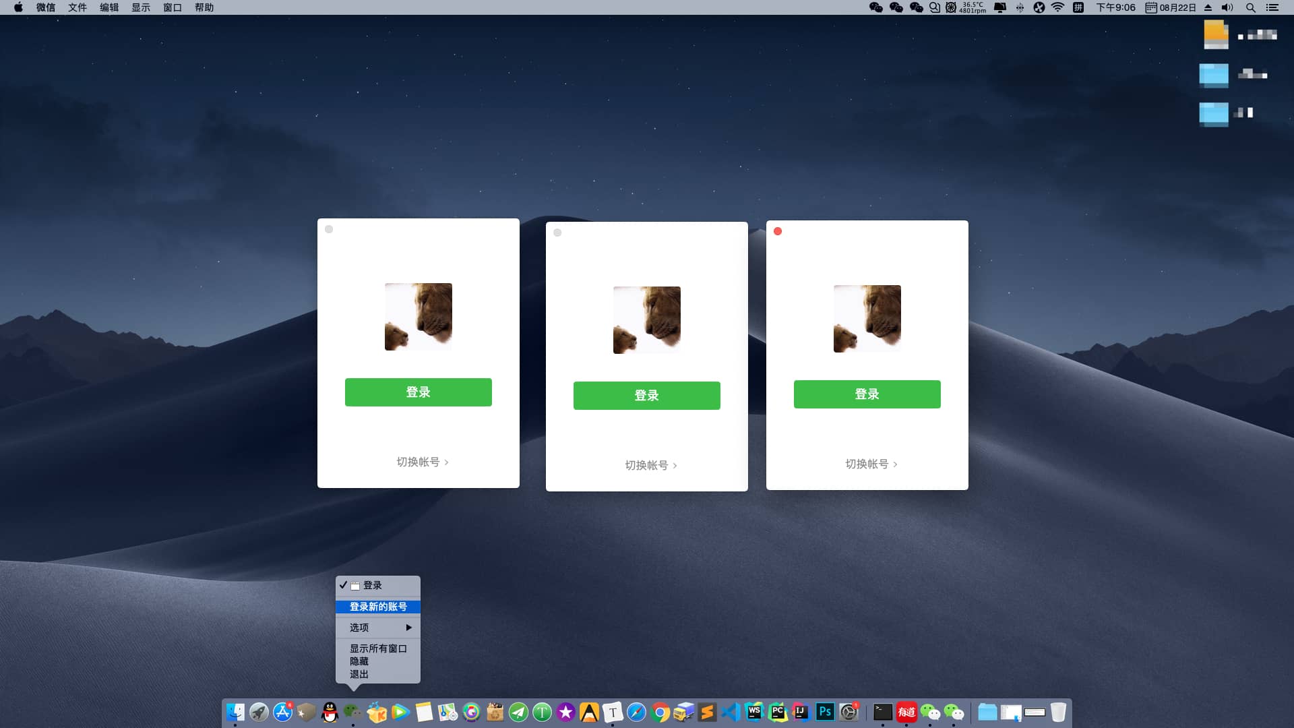
Task: Select 登录新的账号 in the Dock menu
Action: pos(378,607)
